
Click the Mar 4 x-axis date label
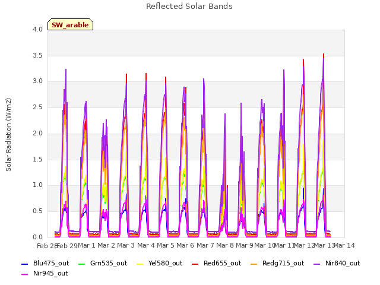point(146,245)
